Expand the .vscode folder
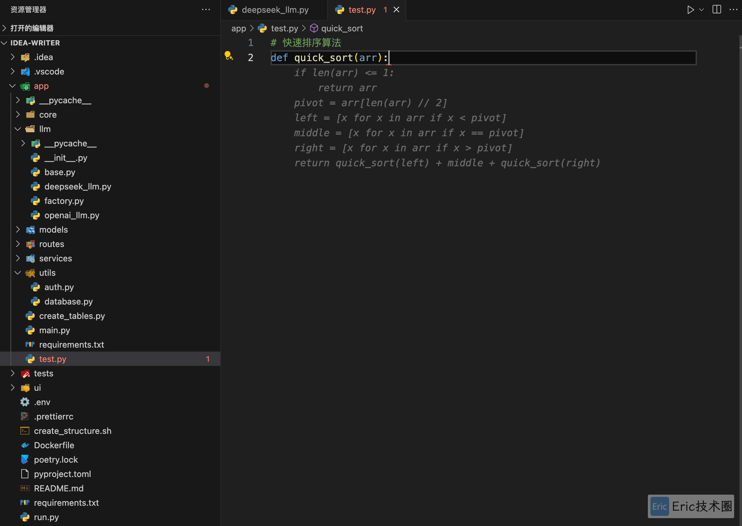The height and width of the screenshot is (526, 742). (x=110, y=72)
